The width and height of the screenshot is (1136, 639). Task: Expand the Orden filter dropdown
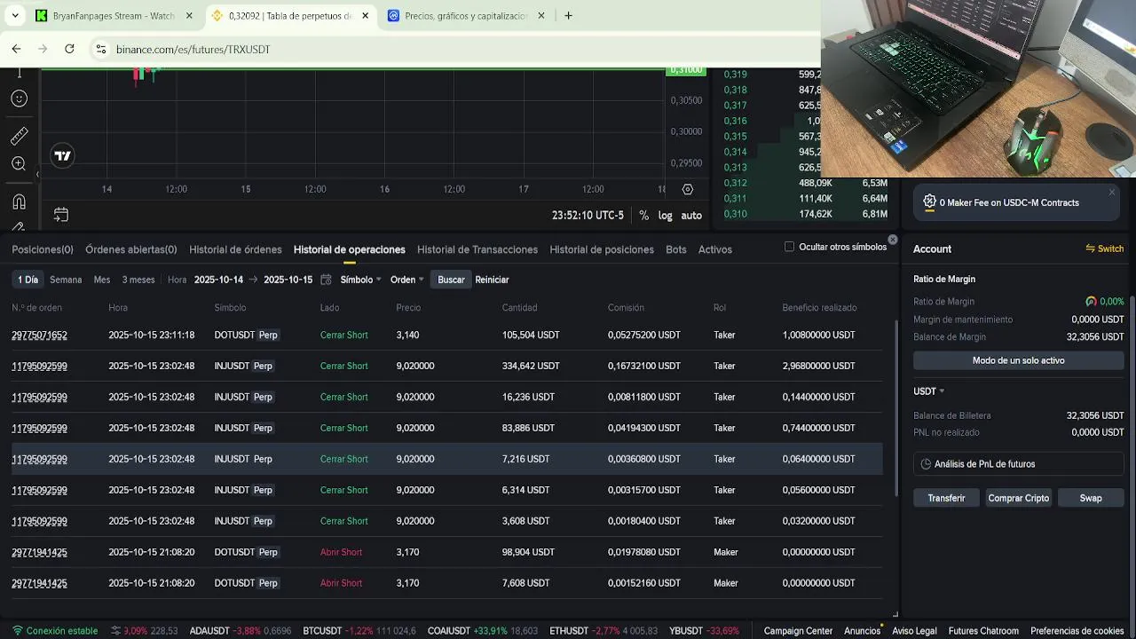tap(407, 280)
